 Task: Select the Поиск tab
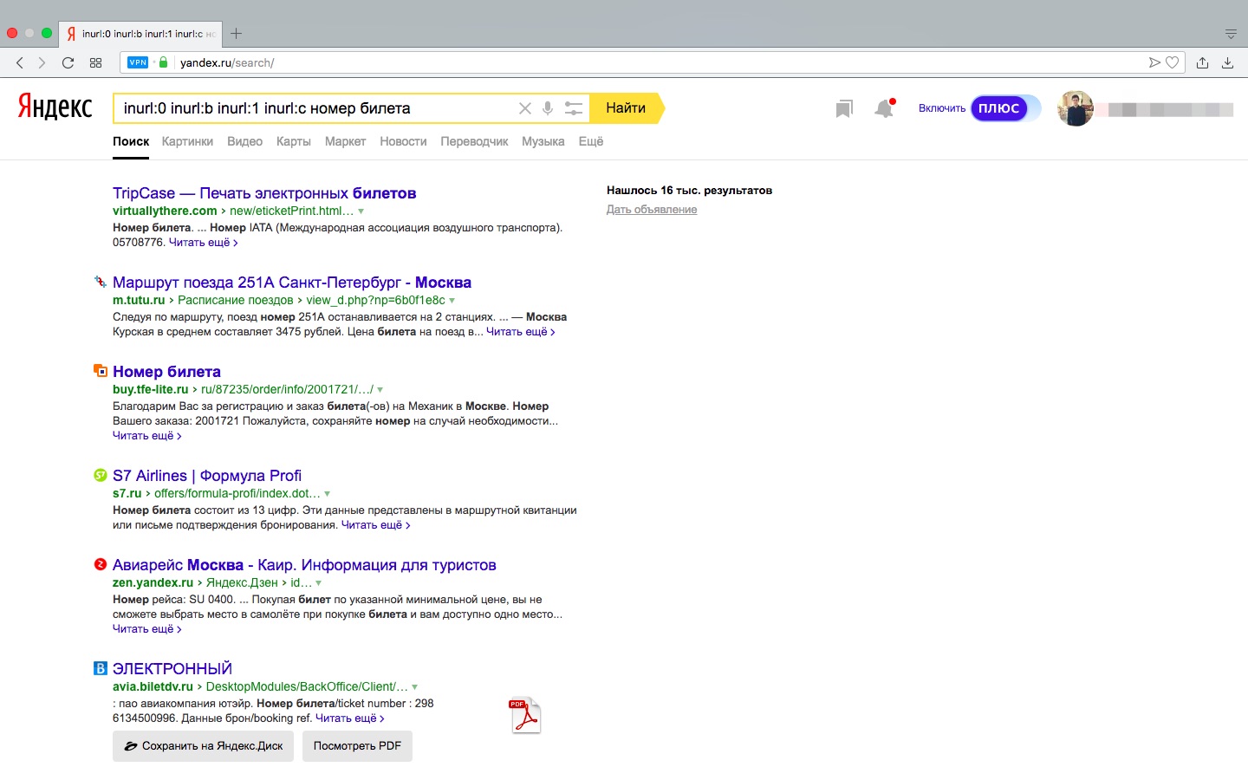coord(131,141)
